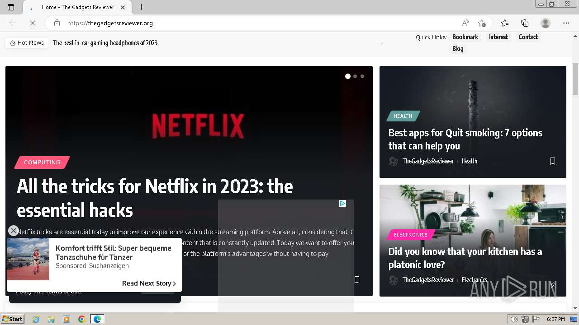Viewport: 579px width, 325px height.
Task: Select the third slider dot
Action: pos(362,76)
